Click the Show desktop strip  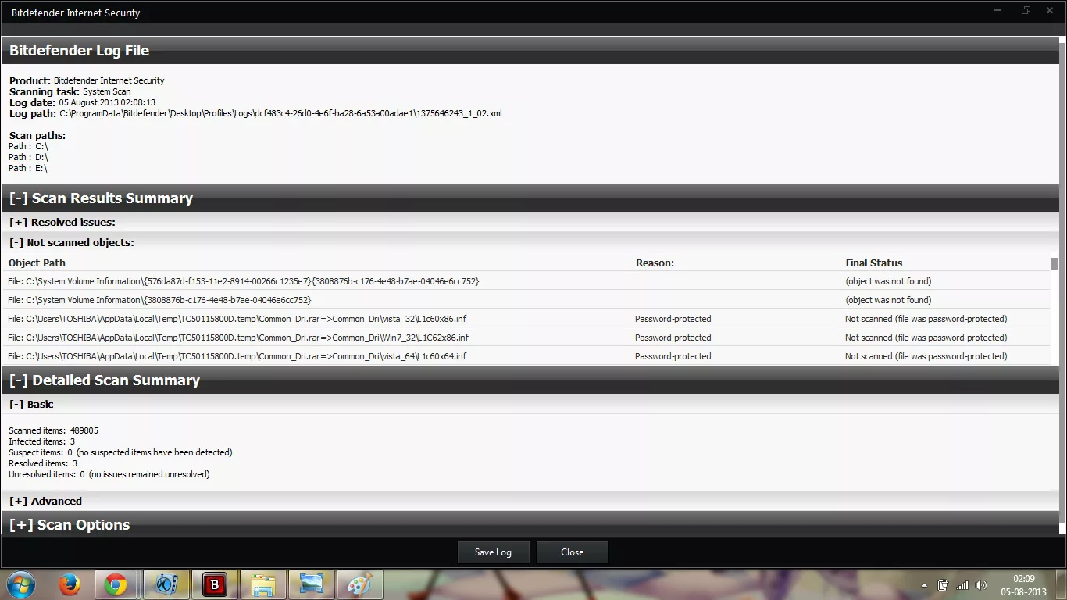(x=1062, y=585)
